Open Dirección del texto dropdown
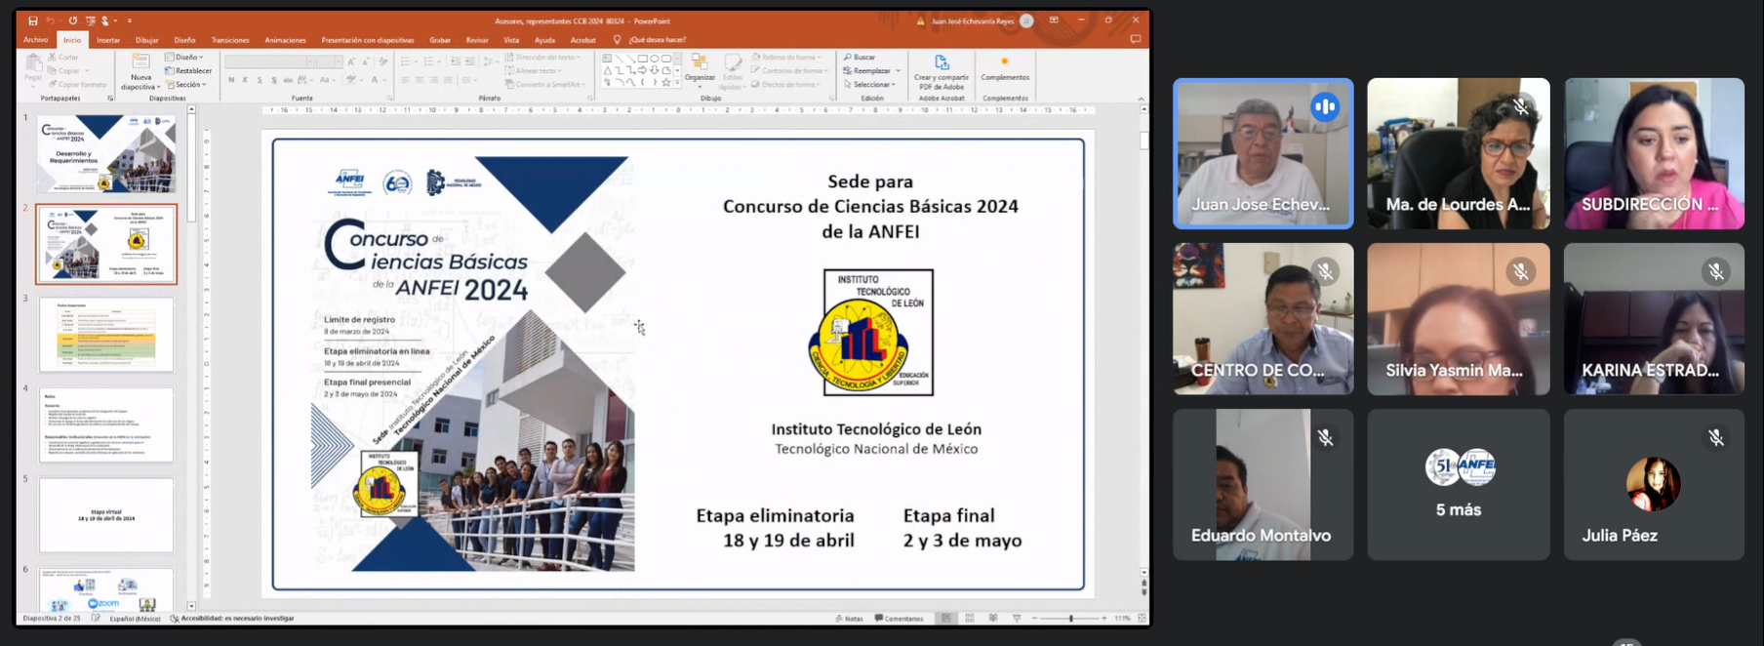The width and height of the screenshot is (1764, 646). tap(542, 58)
